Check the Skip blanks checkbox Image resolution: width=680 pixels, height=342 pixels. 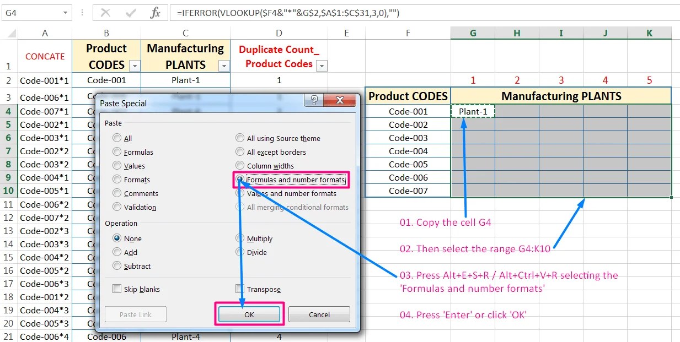coord(116,289)
